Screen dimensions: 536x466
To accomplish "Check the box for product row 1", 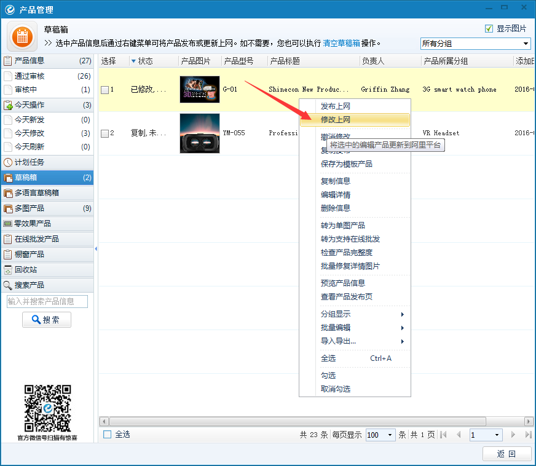I will point(105,90).
